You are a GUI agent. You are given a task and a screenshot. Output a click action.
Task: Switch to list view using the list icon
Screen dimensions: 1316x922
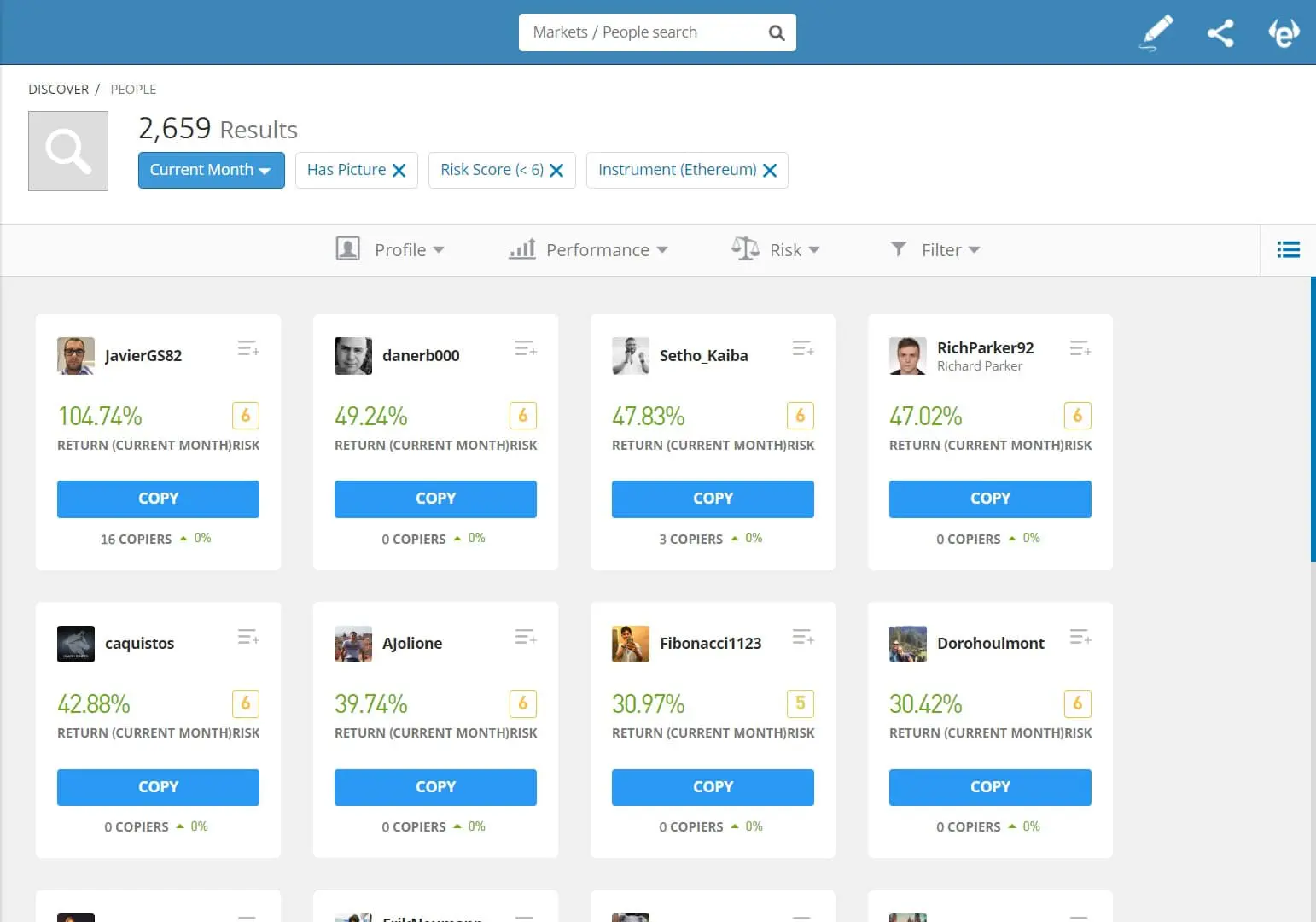click(x=1288, y=249)
